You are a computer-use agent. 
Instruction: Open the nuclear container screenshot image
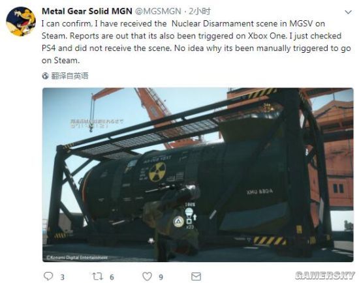(x=198, y=175)
